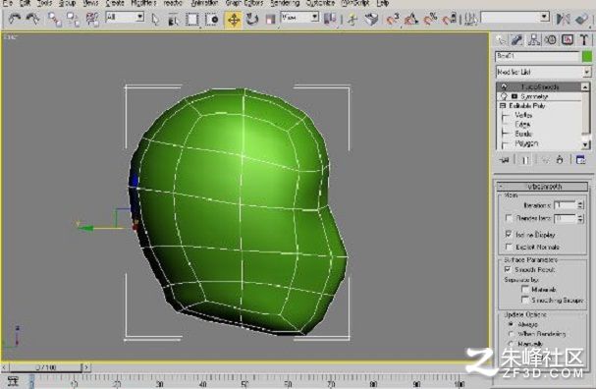Select the rectangular selection region tool
The height and width of the screenshot is (389, 596).
[x=192, y=20]
